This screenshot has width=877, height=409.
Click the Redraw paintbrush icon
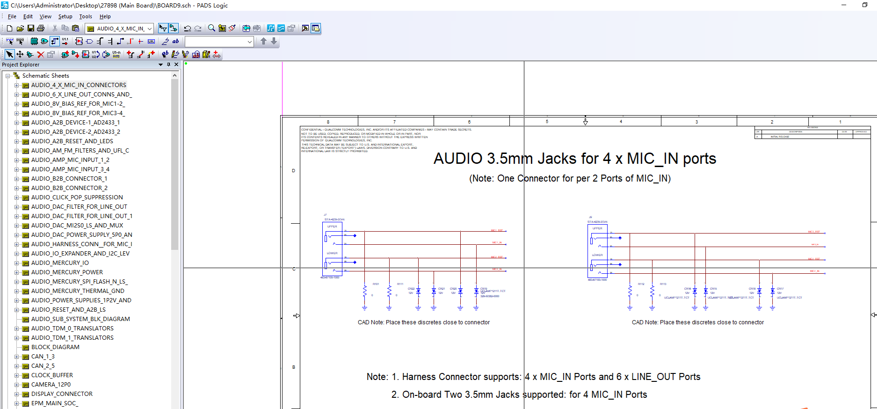[x=232, y=29]
